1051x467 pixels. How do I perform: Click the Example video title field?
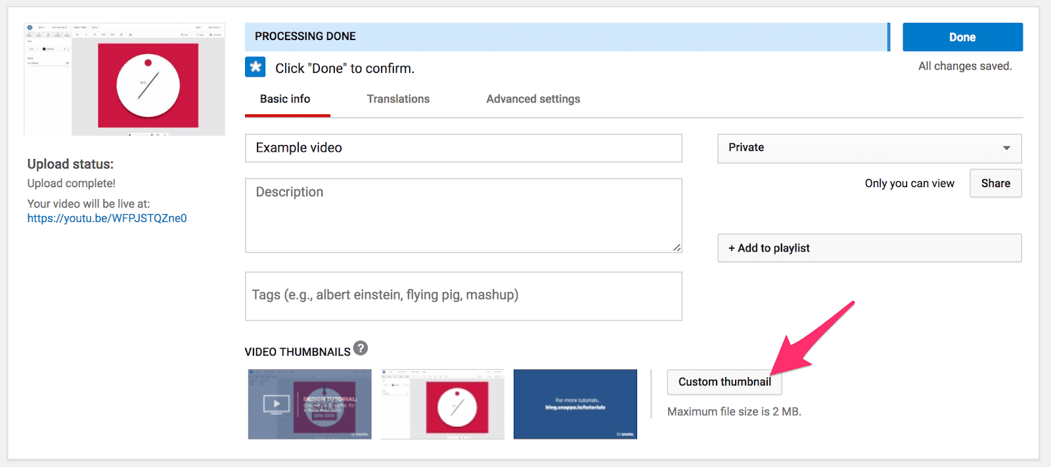[x=463, y=148]
